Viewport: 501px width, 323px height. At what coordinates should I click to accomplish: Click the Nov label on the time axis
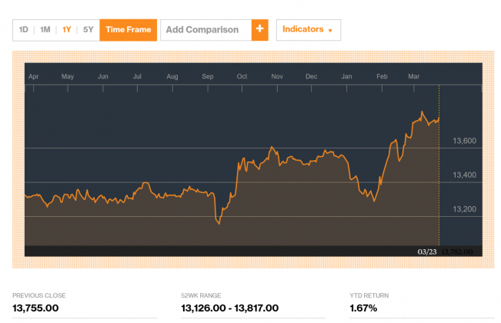[x=278, y=77]
